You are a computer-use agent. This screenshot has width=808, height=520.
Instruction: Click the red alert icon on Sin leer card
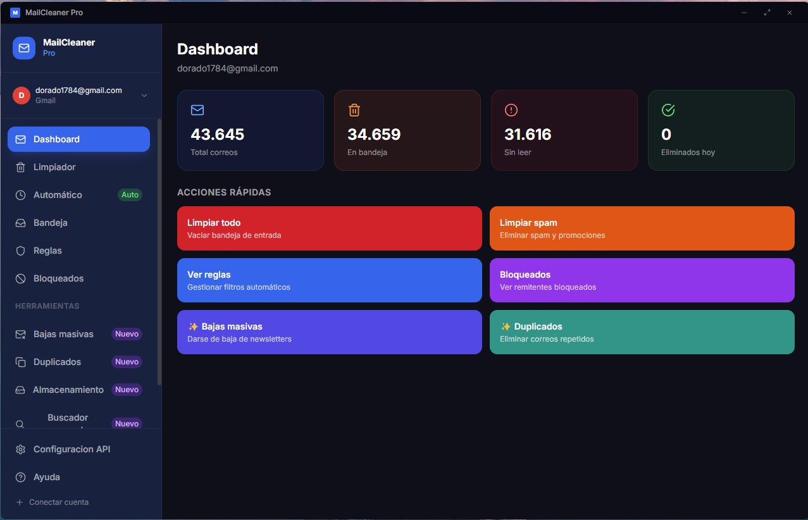[511, 110]
